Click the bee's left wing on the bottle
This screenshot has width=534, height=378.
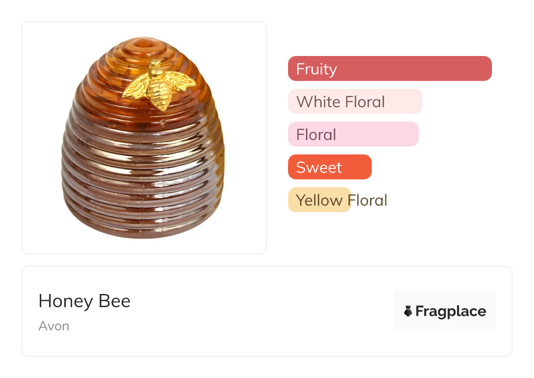click(136, 86)
